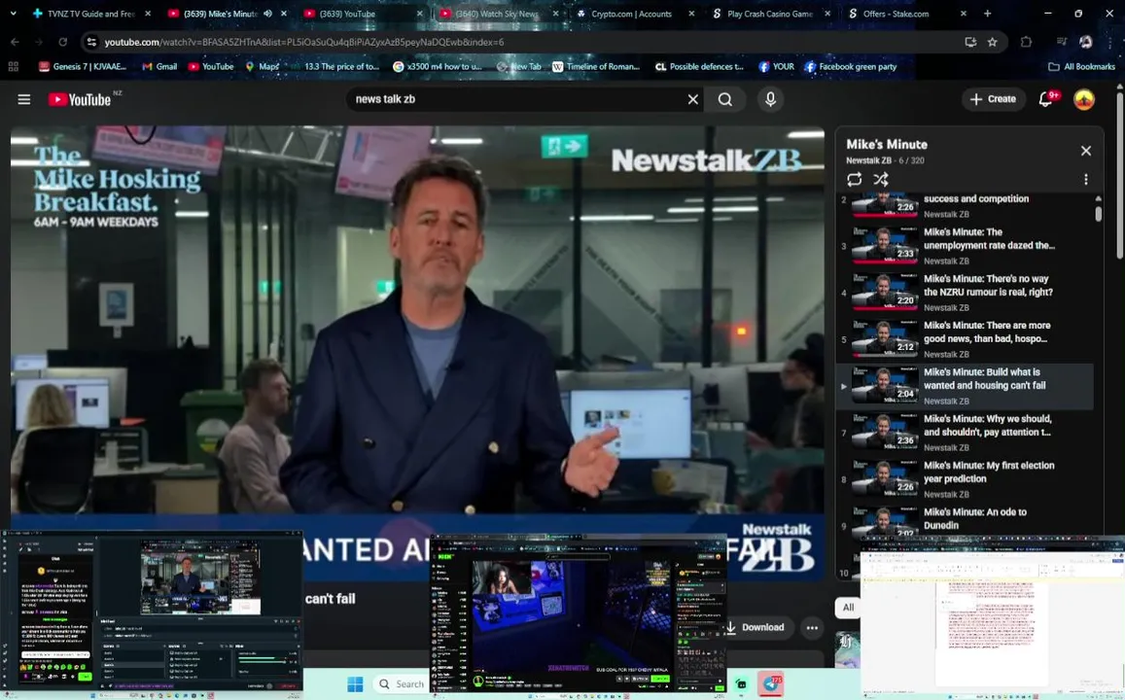The width and height of the screenshot is (1125, 700).
Task: Click the browser address bar URL
Action: point(304,43)
